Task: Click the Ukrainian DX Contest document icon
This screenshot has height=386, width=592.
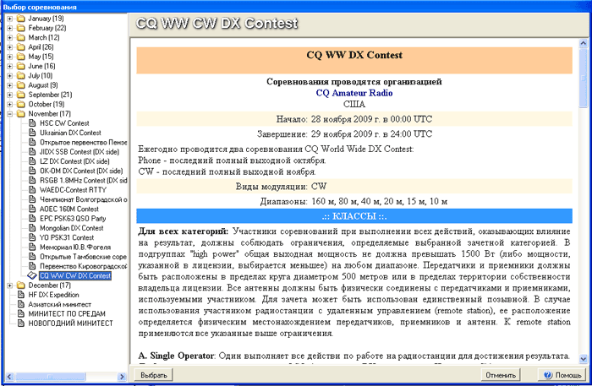Action: coord(32,133)
